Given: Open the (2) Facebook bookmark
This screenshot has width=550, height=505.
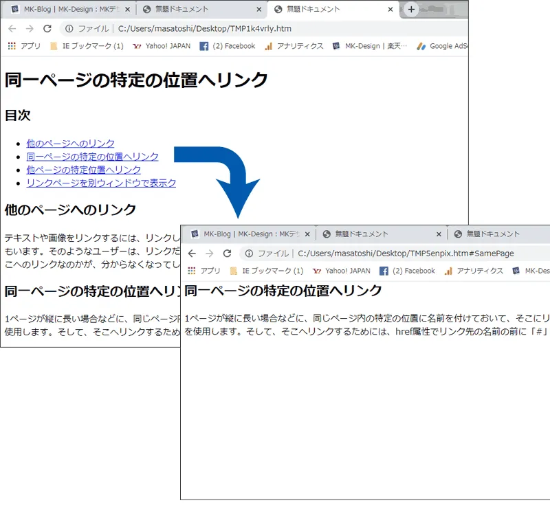Looking at the screenshot, I should (x=227, y=46).
